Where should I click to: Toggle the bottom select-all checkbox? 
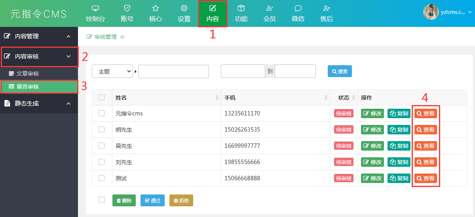pyautogui.click(x=102, y=200)
